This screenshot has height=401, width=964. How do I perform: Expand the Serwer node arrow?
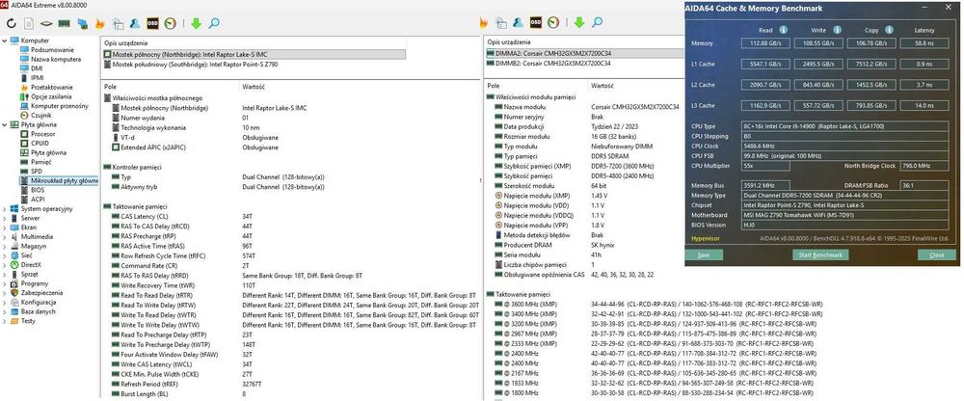pos(5,218)
